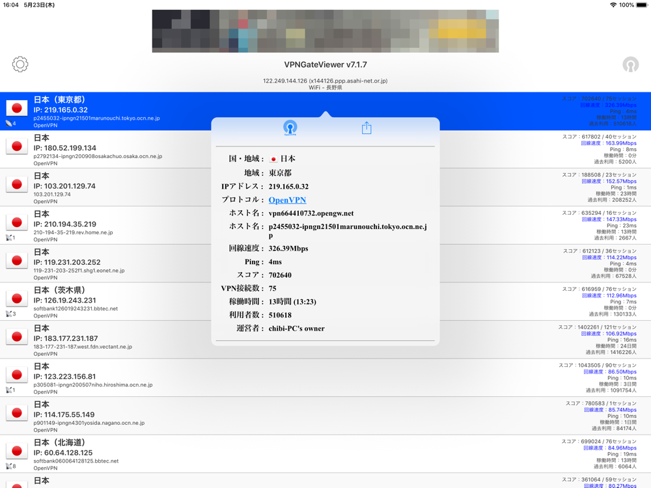Select server IP: 103.201.129.74
This screenshot has width=651, height=488.
click(x=64, y=186)
